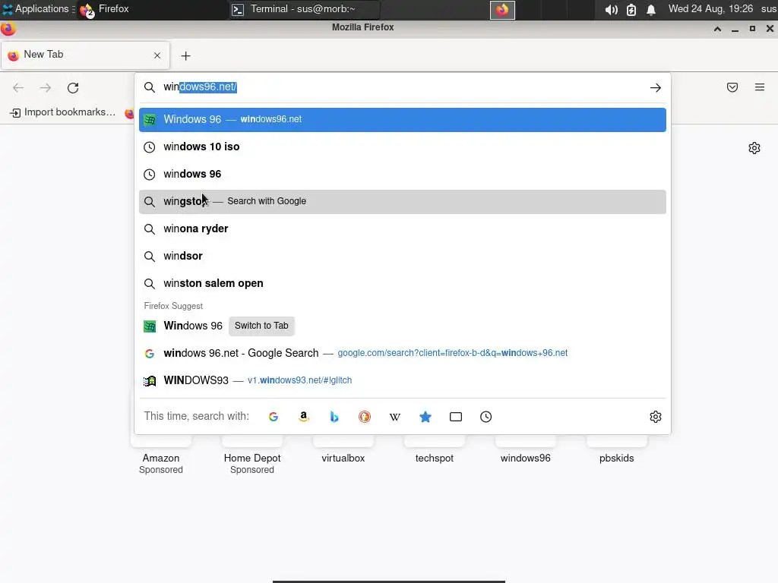Viewport: 778px width, 583px height.
Task: Select history entry windows 10 iso
Action: (x=403, y=147)
